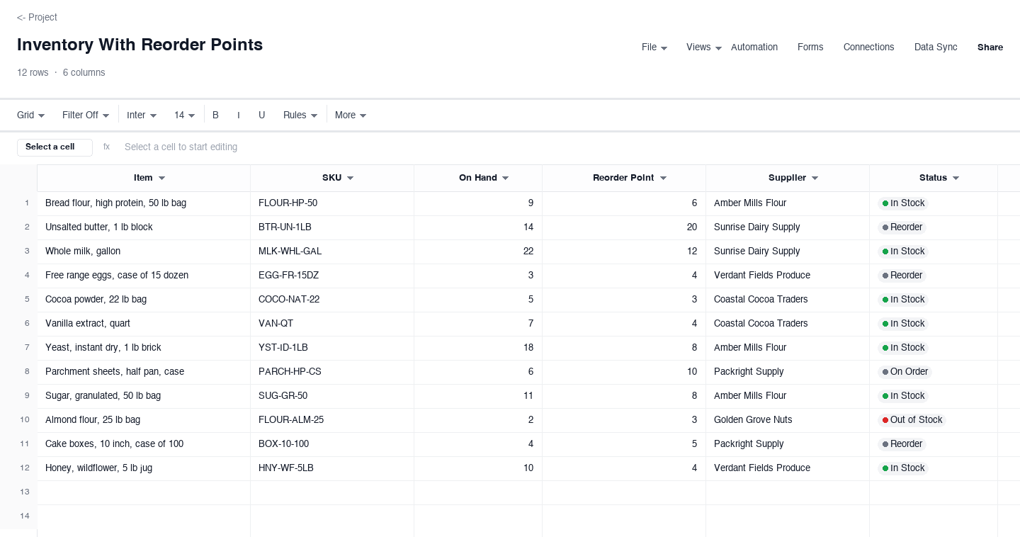Toggle underline formatting

click(261, 115)
